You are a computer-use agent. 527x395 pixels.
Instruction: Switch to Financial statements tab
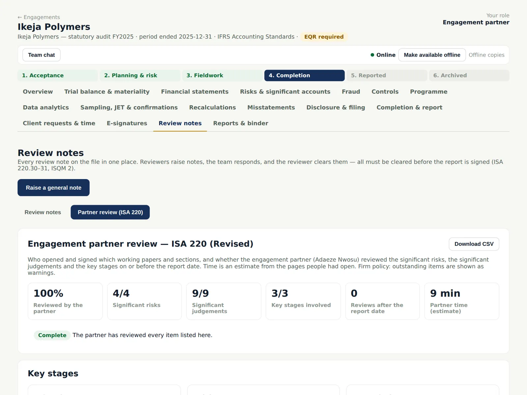195,92
